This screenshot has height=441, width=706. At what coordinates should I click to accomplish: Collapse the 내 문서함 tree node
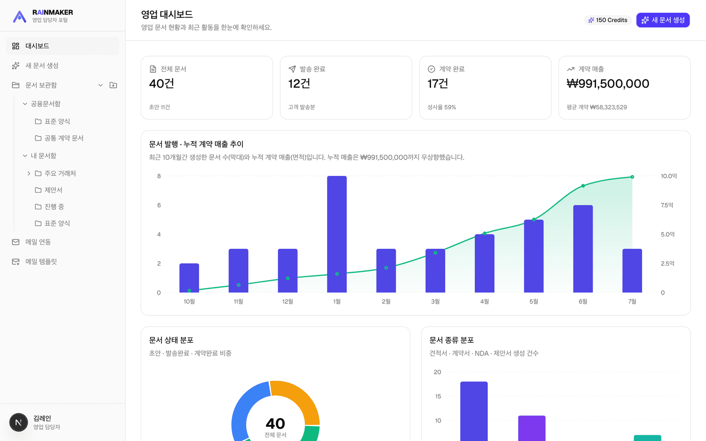click(25, 156)
